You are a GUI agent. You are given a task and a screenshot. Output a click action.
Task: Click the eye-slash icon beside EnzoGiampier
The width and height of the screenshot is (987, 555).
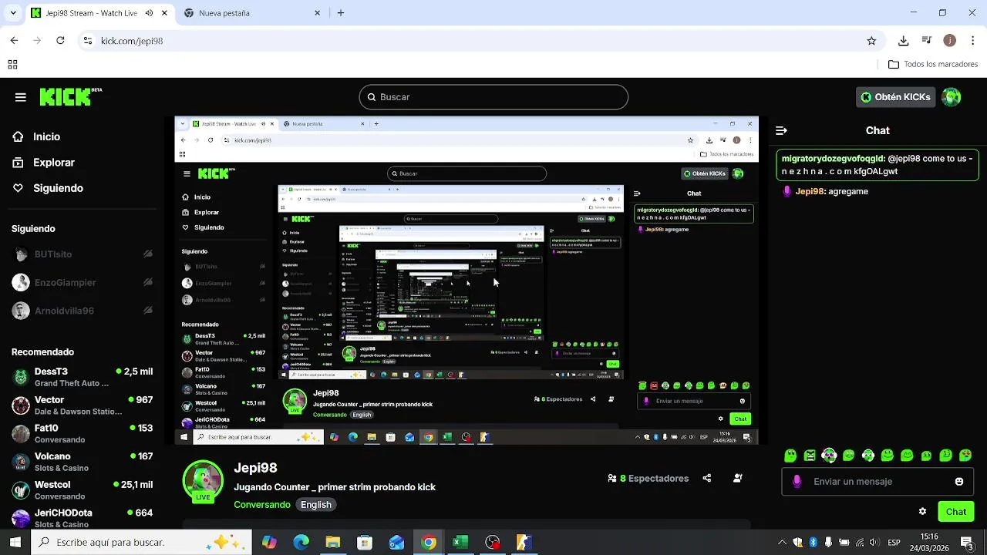[x=148, y=282]
